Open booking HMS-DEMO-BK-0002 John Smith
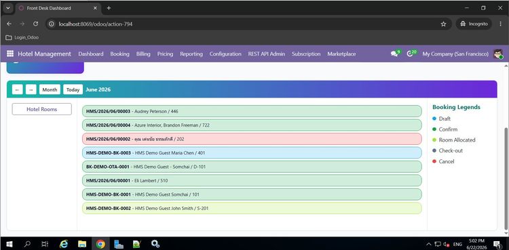The image size is (509, 250). tap(252, 208)
